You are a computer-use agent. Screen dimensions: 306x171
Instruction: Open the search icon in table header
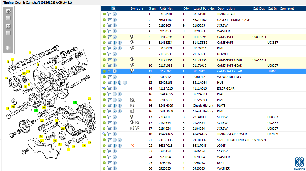[114, 9]
